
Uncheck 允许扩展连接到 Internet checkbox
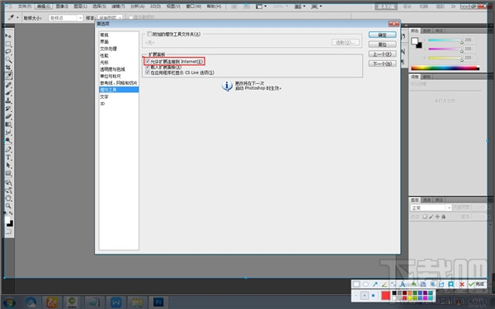click(x=148, y=61)
